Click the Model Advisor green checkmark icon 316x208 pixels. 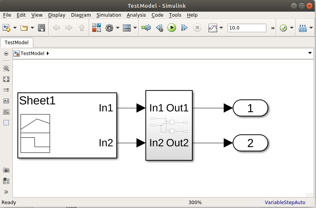pos(283,28)
